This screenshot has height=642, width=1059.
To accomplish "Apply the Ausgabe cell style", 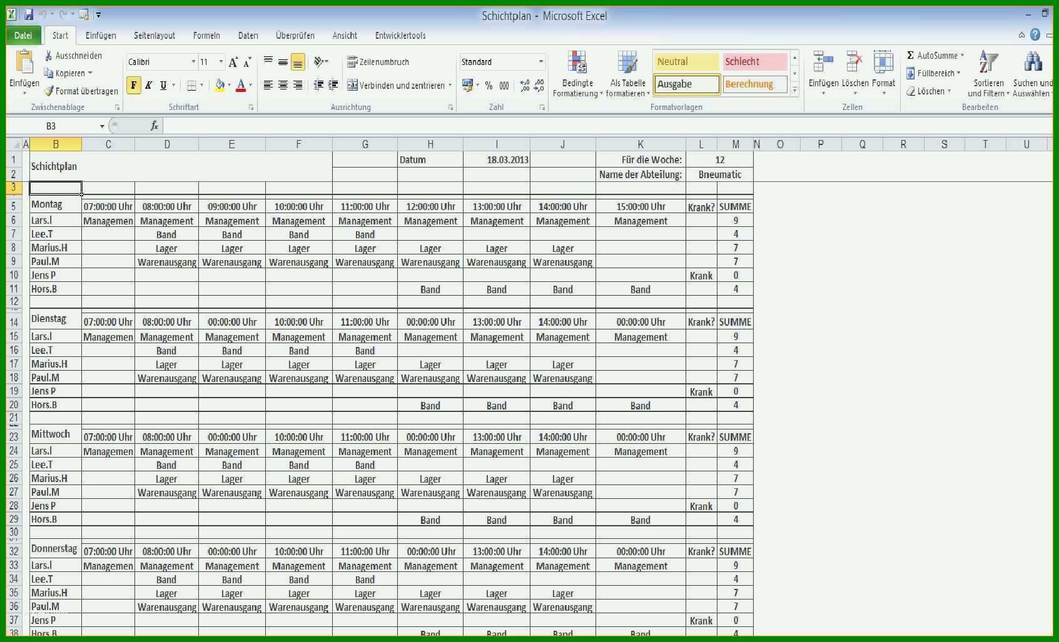I will point(687,84).
